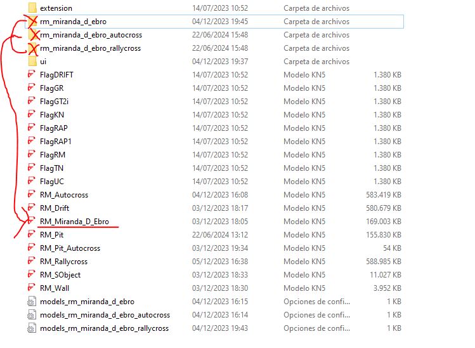Click the FlagRAP1 file icon
The width and height of the screenshot is (475, 348).
tap(32, 141)
